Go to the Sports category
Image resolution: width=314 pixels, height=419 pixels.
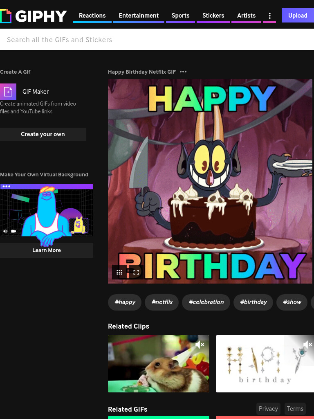tap(180, 16)
